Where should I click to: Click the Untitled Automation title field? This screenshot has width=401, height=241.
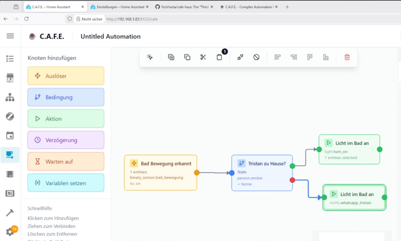111,36
